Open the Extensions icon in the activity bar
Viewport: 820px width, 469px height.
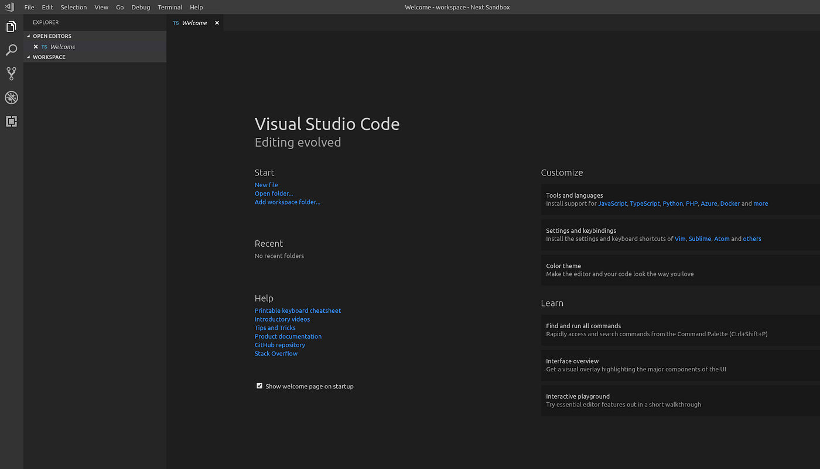tap(11, 121)
